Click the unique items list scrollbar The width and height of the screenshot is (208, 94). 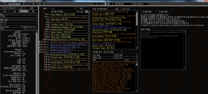tap(137, 77)
